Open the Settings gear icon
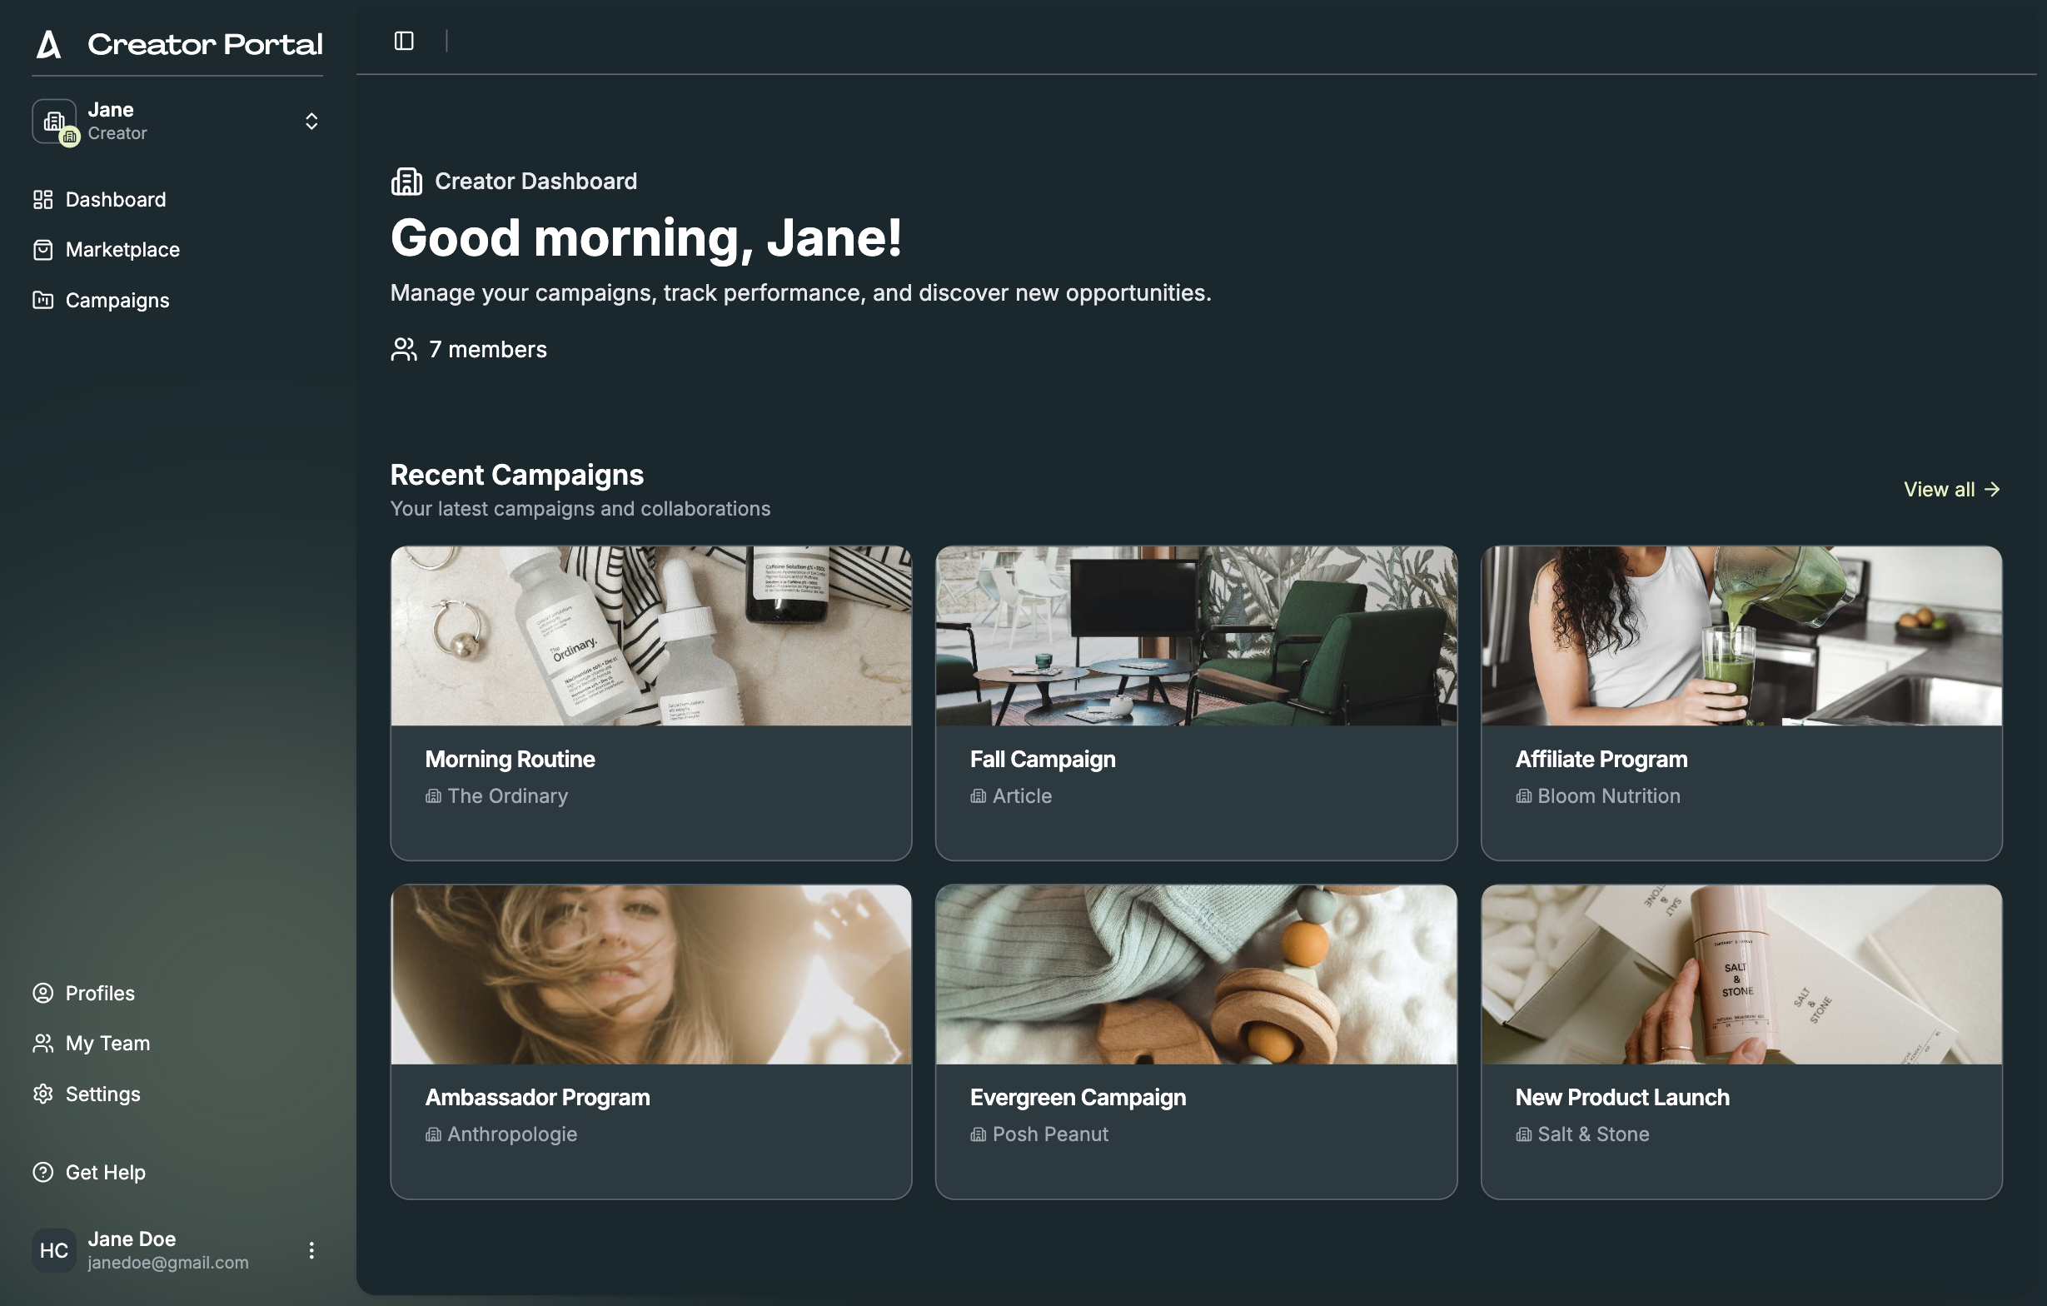This screenshot has height=1306, width=2047. pyautogui.click(x=42, y=1094)
